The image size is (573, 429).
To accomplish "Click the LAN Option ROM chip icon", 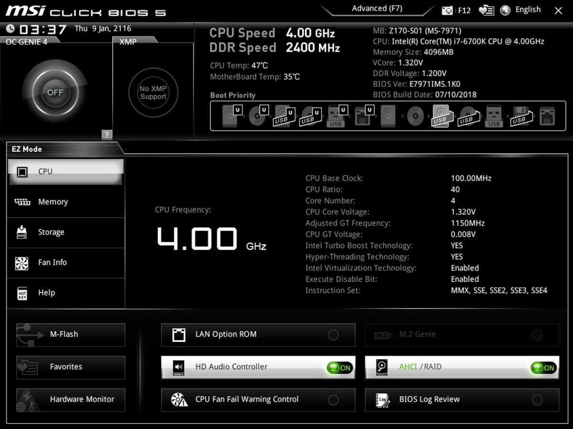I will coord(179,335).
